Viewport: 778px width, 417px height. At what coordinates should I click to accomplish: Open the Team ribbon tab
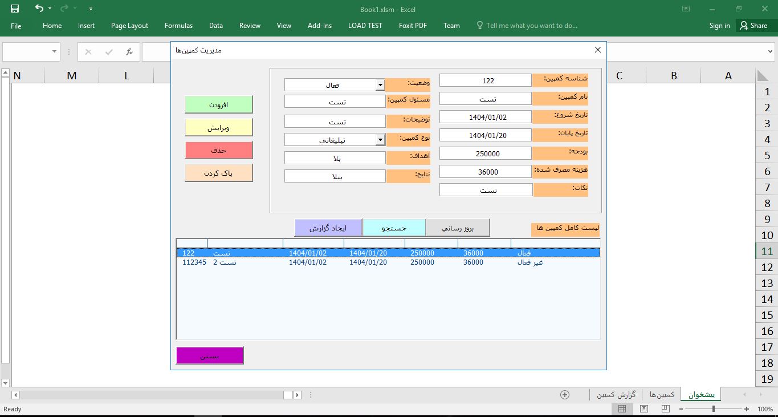pos(451,26)
